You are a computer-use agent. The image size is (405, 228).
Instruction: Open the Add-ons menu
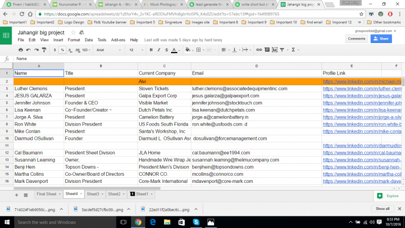click(118, 40)
